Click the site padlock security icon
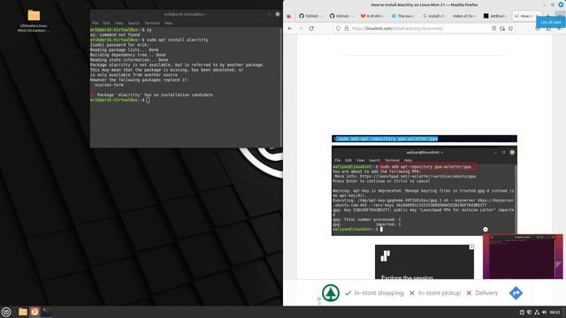This screenshot has width=566, height=318. pos(347,28)
